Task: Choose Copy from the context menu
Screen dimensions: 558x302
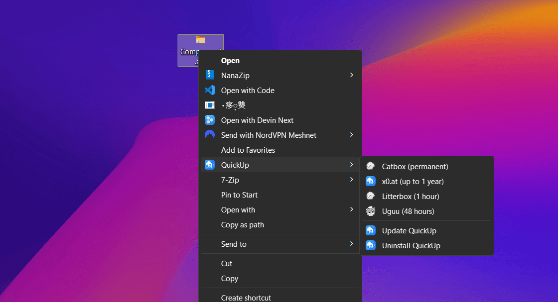Action: [280, 278]
